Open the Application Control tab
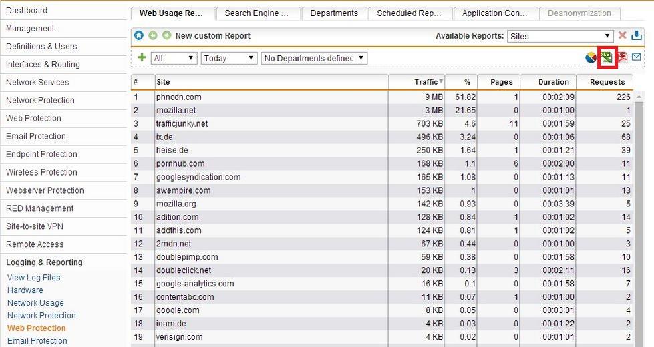The width and height of the screenshot is (654, 347). click(495, 13)
